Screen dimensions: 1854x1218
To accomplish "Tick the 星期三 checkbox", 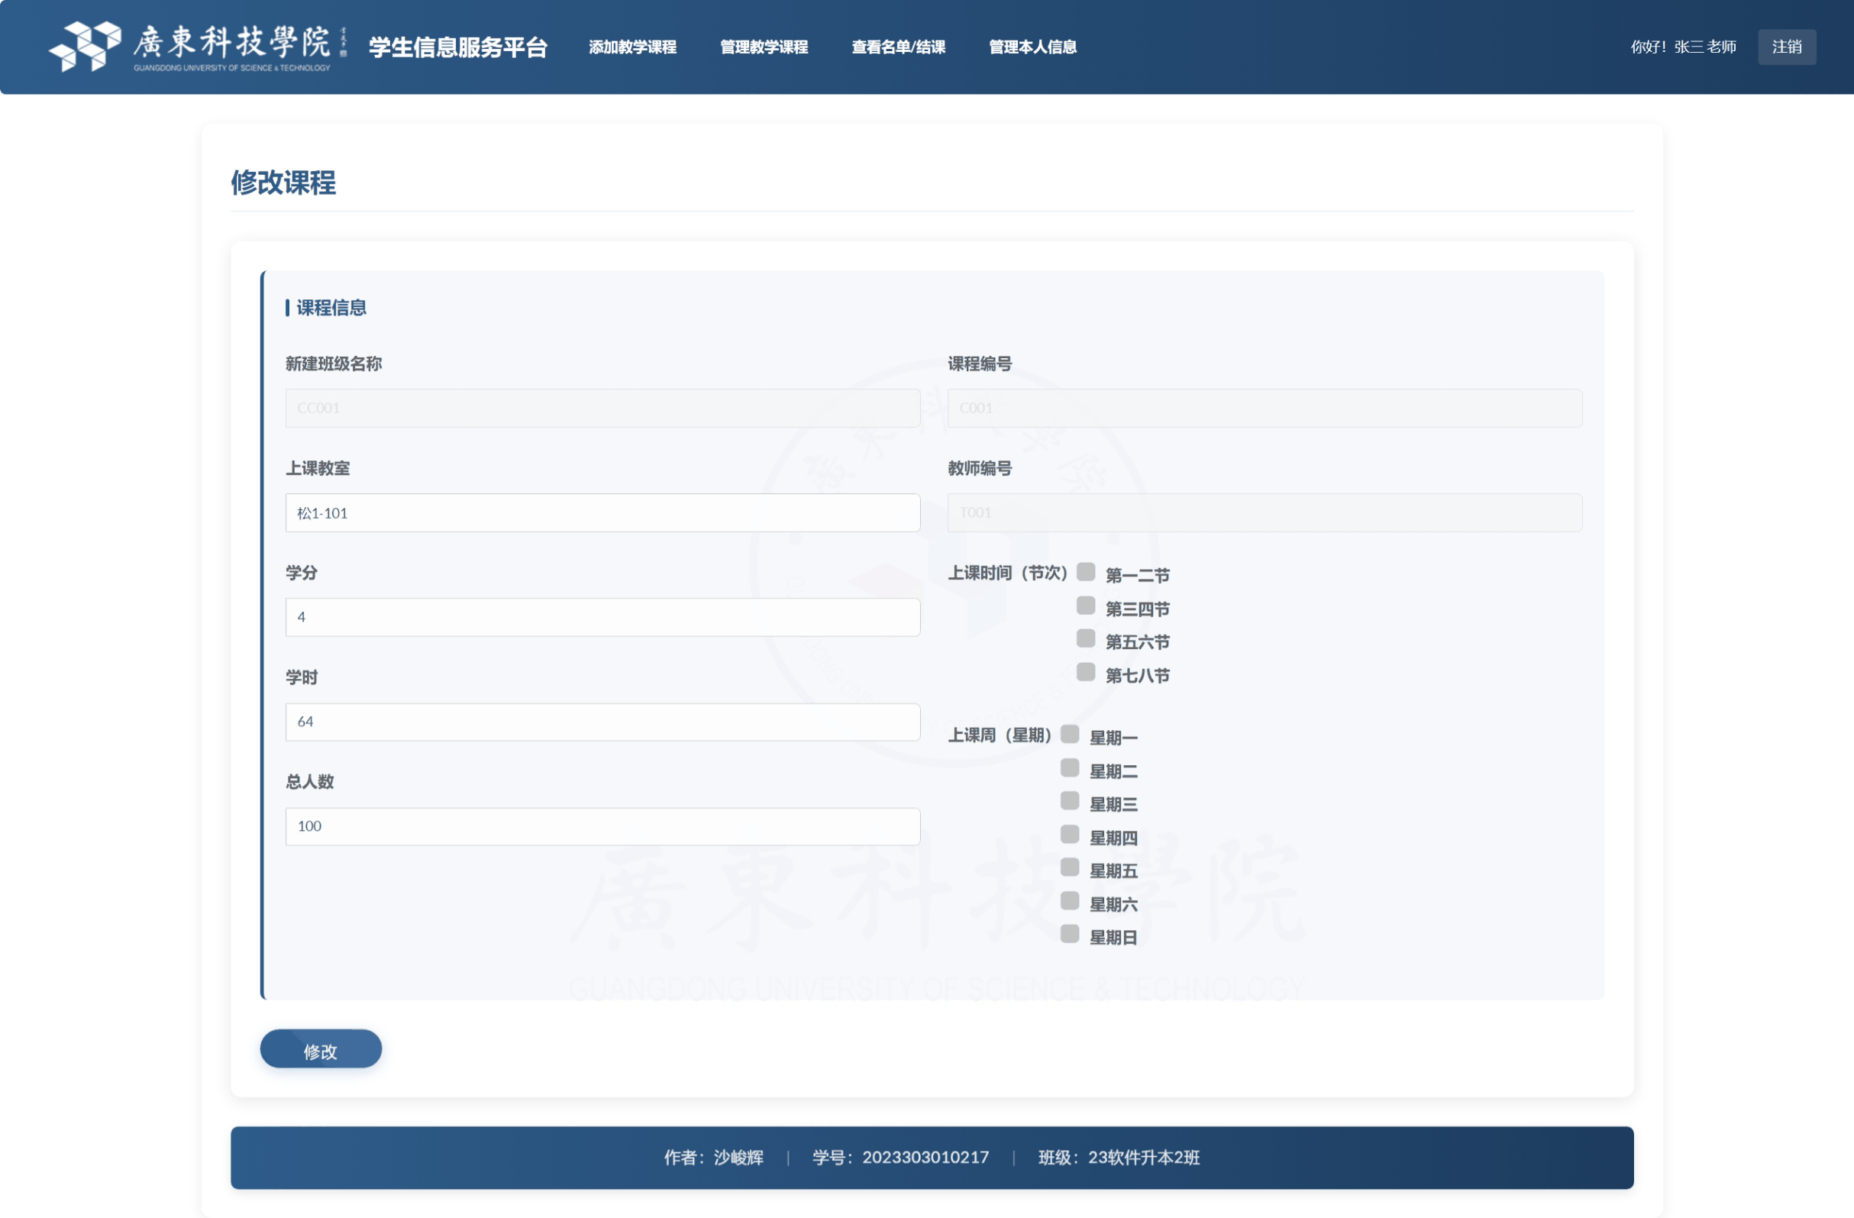I will [1069, 801].
